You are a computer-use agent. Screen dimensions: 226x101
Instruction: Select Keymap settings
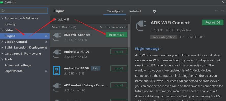pyautogui.click(x=10, y=24)
